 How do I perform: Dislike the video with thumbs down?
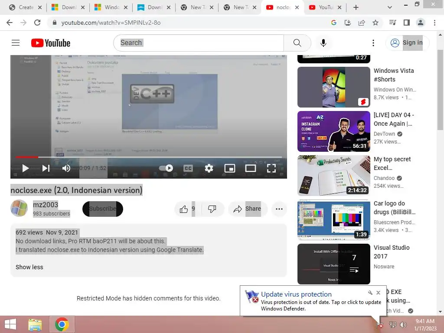pos(212,209)
